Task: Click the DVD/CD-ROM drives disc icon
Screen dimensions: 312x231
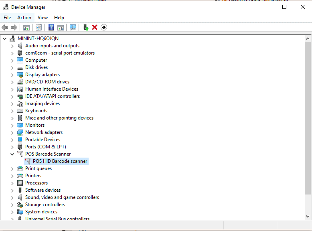Action: pyautogui.click(x=20, y=82)
